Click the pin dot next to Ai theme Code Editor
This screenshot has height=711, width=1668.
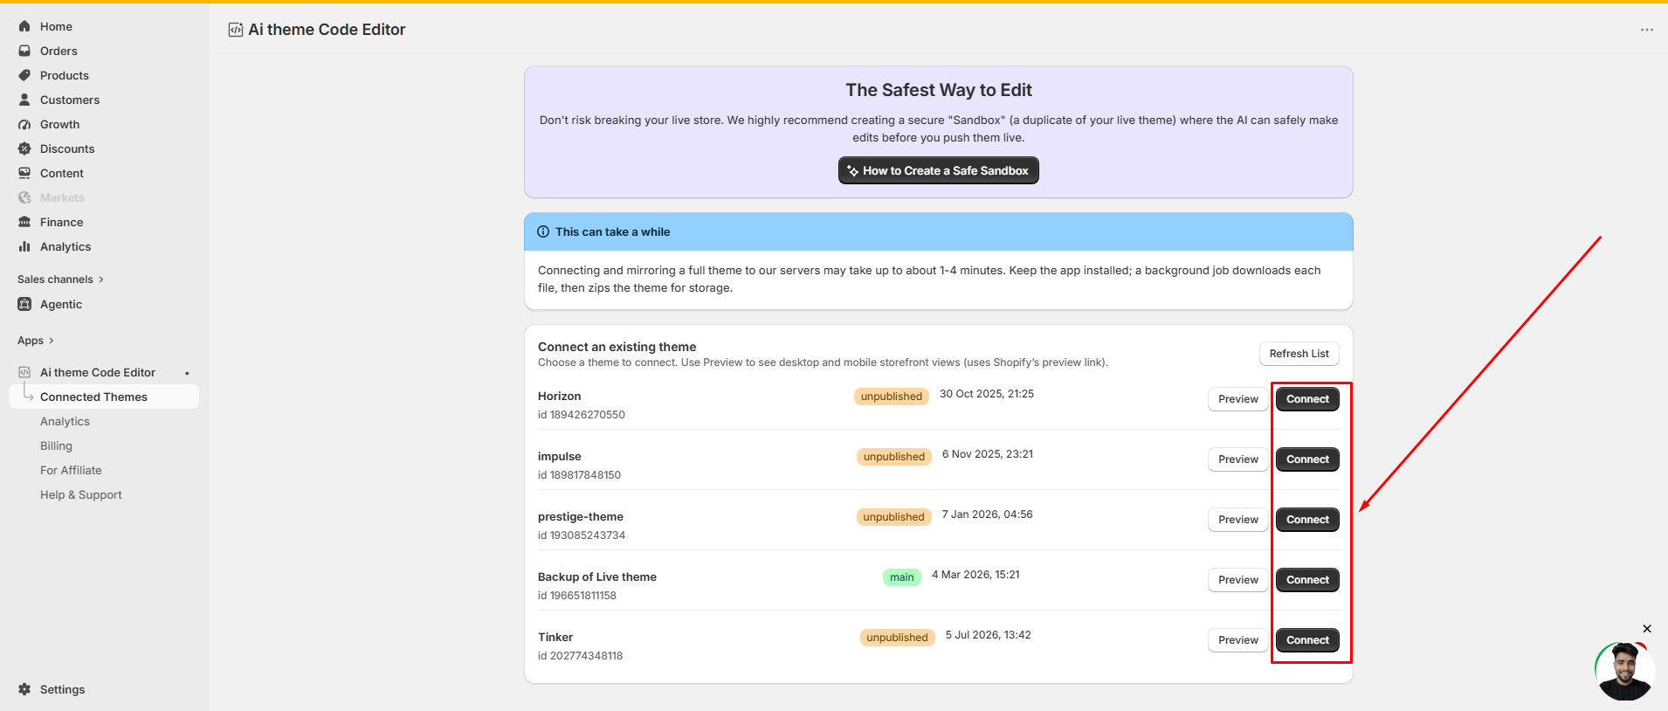coord(187,373)
